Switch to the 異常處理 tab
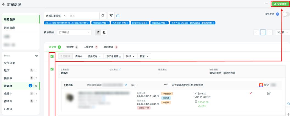The image size is (290, 116). [110, 47]
